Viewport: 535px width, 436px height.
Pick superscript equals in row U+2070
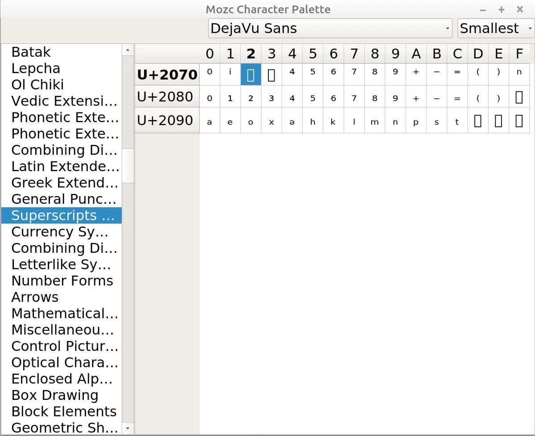(x=457, y=74)
